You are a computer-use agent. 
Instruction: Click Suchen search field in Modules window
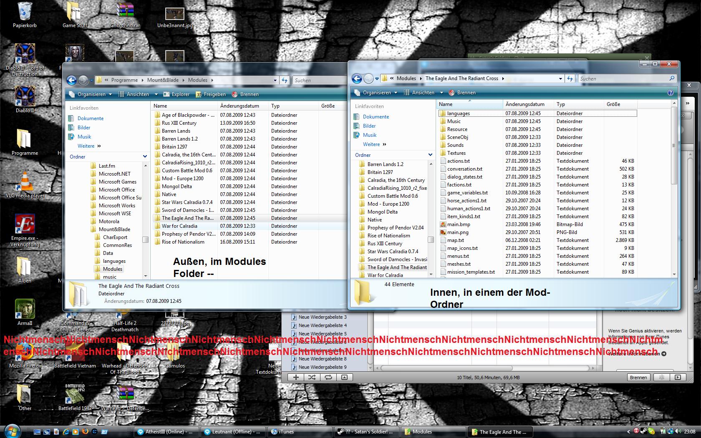coord(319,80)
